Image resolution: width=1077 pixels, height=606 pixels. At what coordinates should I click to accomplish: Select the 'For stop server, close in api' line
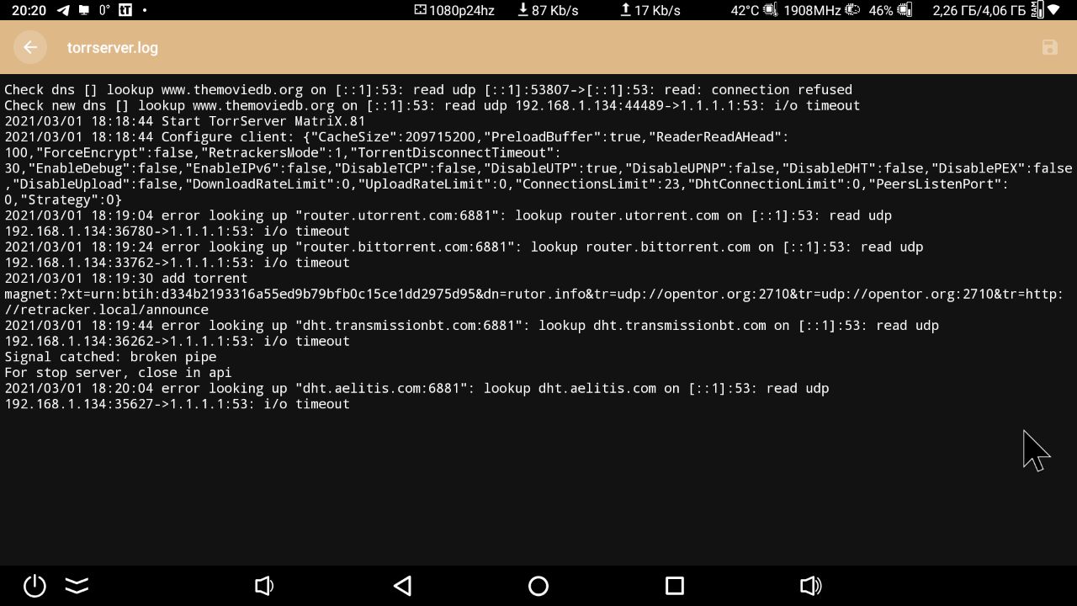[x=118, y=373]
